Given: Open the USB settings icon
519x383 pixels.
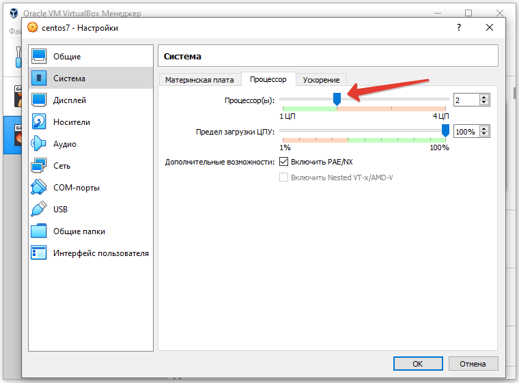Looking at the screenshot, I should pyautogui.click(x=39, y=209).
